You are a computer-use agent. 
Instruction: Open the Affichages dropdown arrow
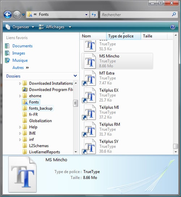pyautogui.click(x=70, y=27)
